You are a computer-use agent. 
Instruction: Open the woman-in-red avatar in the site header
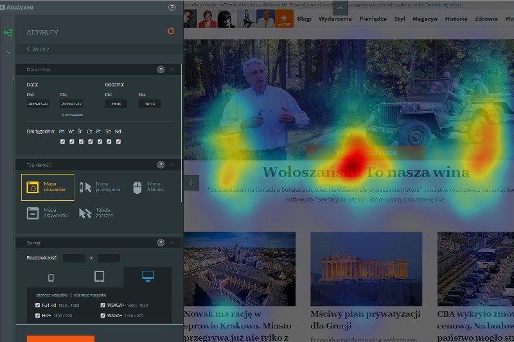point(208,19)
